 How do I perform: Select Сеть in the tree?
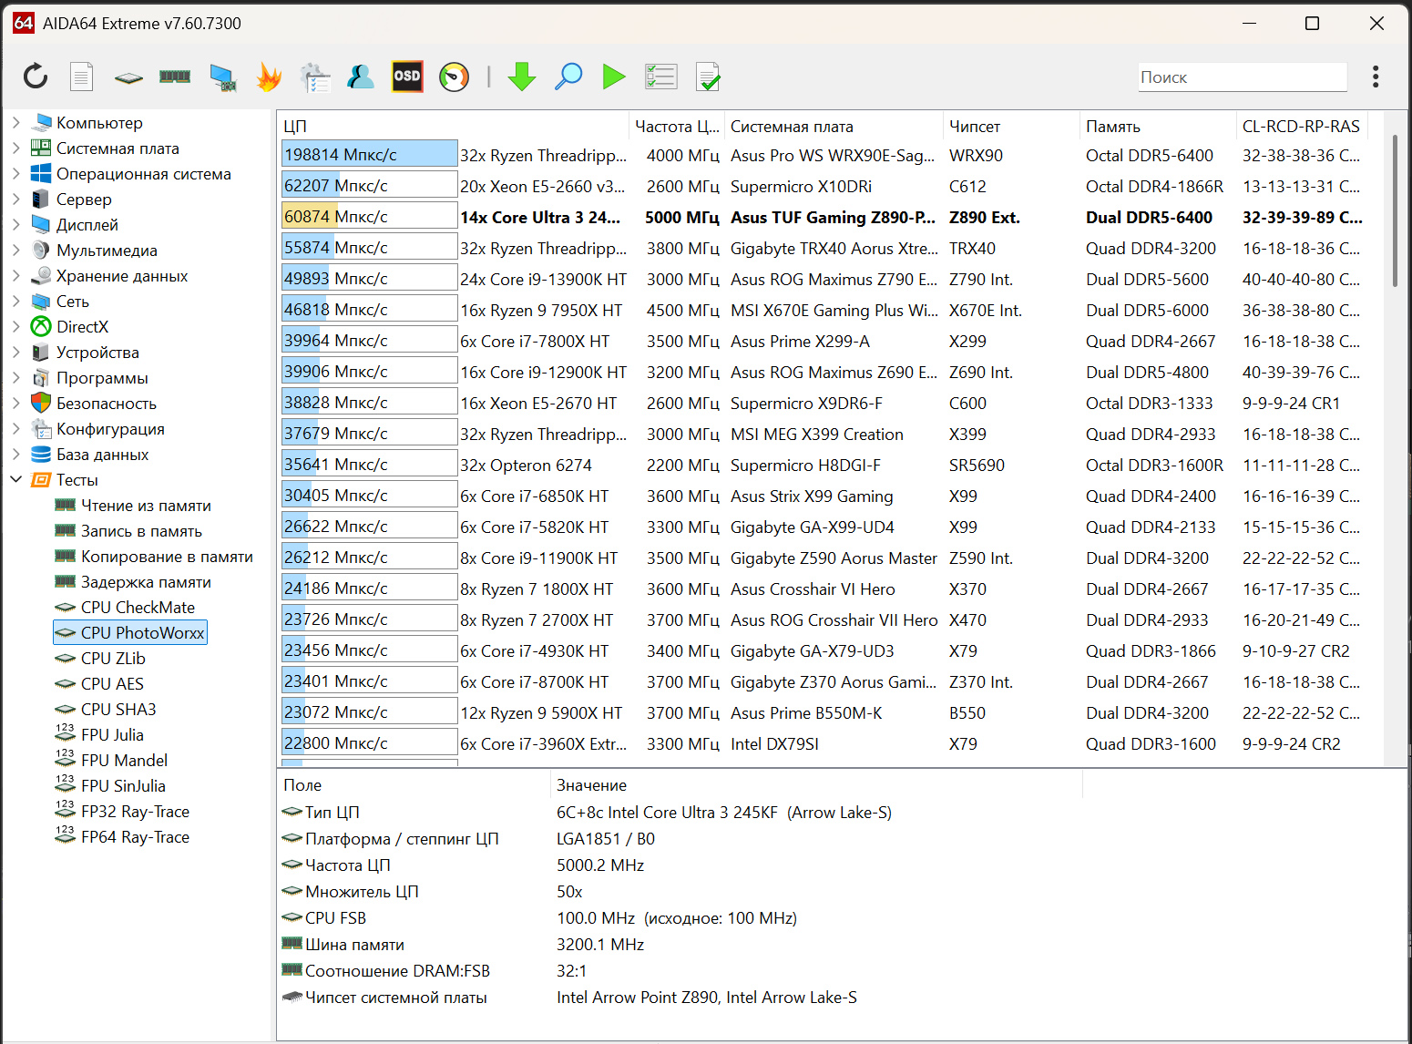click(x=72, y=301)
